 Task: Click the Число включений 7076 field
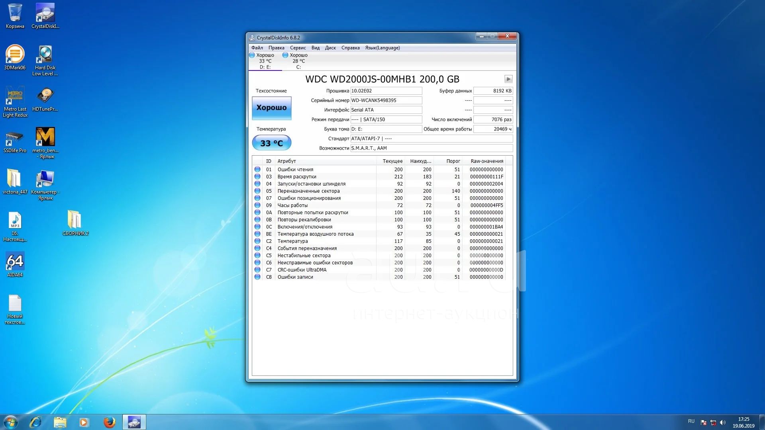coord(493,119)
